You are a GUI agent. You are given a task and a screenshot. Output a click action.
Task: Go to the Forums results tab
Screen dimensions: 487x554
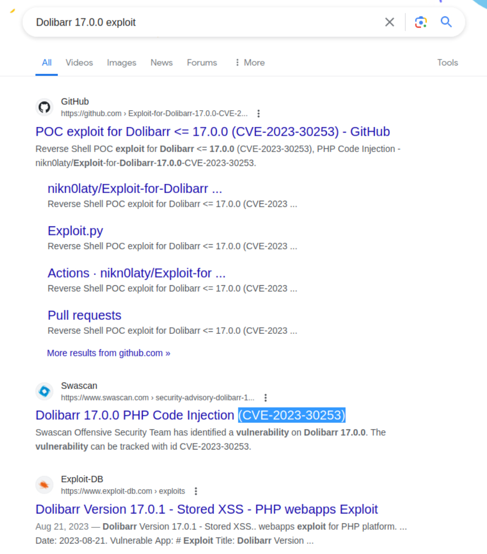point(202,62)
